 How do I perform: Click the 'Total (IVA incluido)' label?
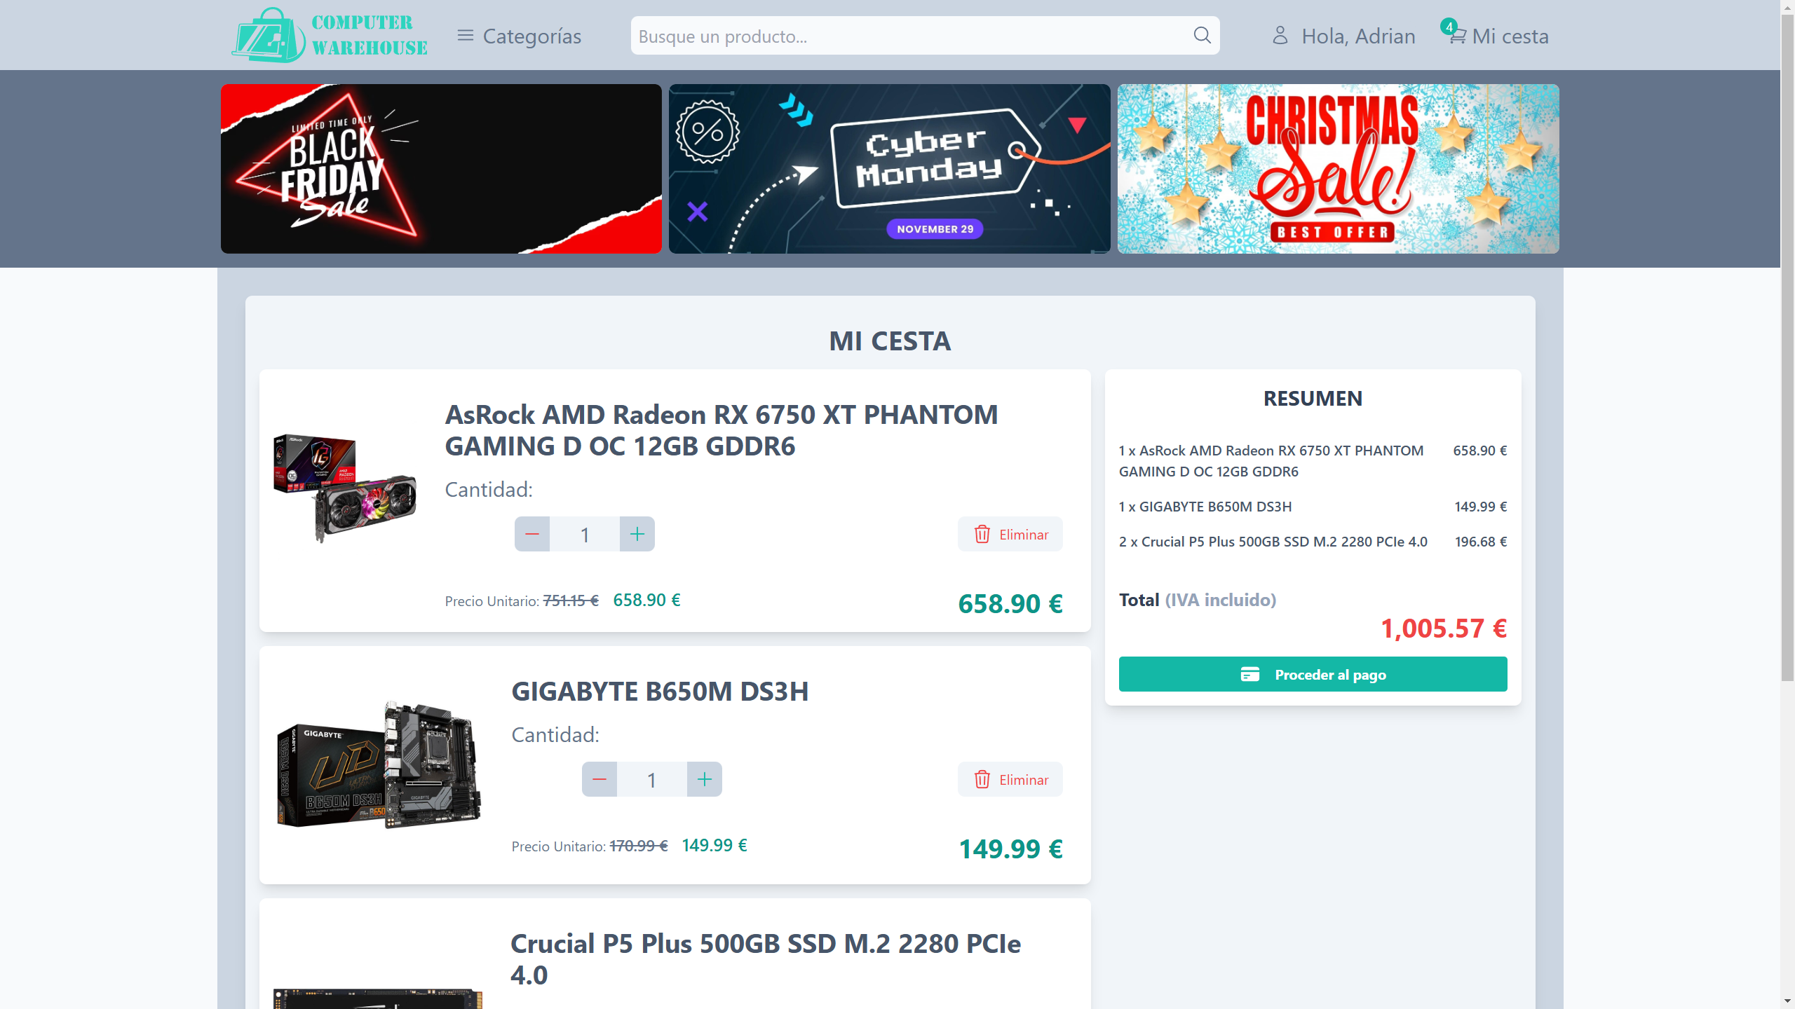click(1198, 600)
